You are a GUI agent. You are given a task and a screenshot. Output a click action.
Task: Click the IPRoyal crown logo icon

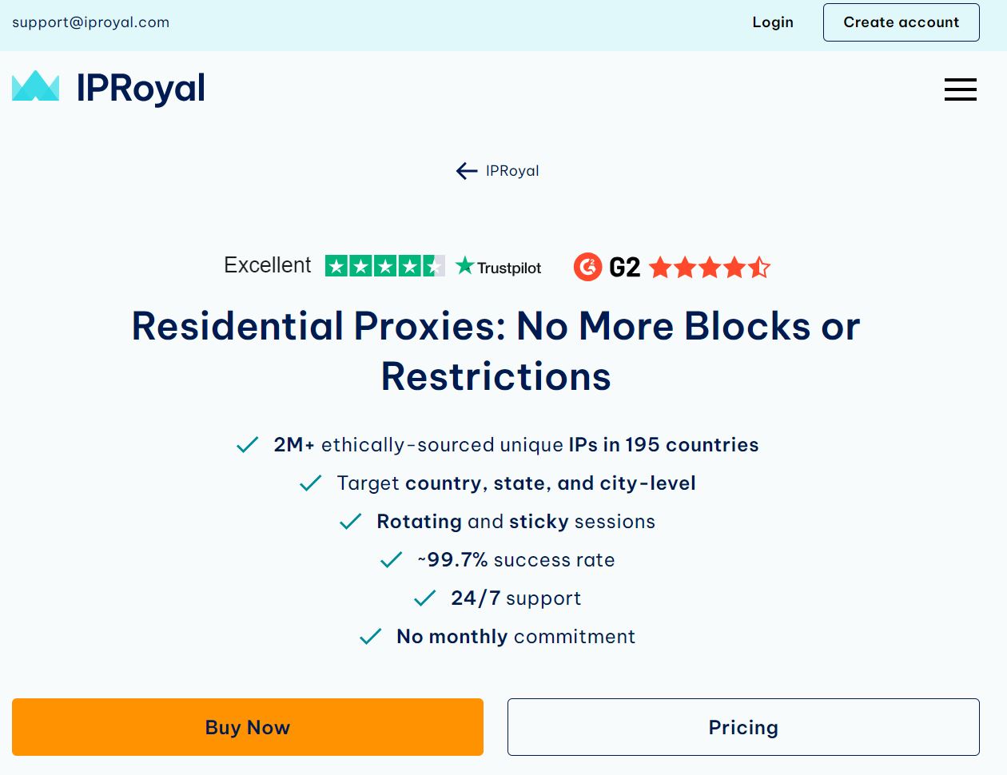pos(36,86)
